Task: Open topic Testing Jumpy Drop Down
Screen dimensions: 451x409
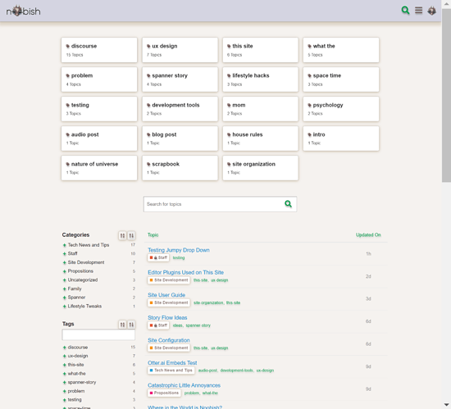Action: [x=178, y=250]
